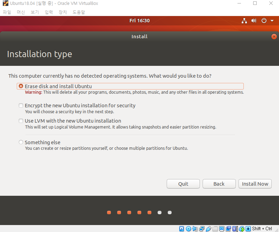Click the red Warning text
Viewport: 279px width, 232px height.
coord(33,92)
